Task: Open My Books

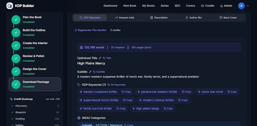Action: coord(148,6)
